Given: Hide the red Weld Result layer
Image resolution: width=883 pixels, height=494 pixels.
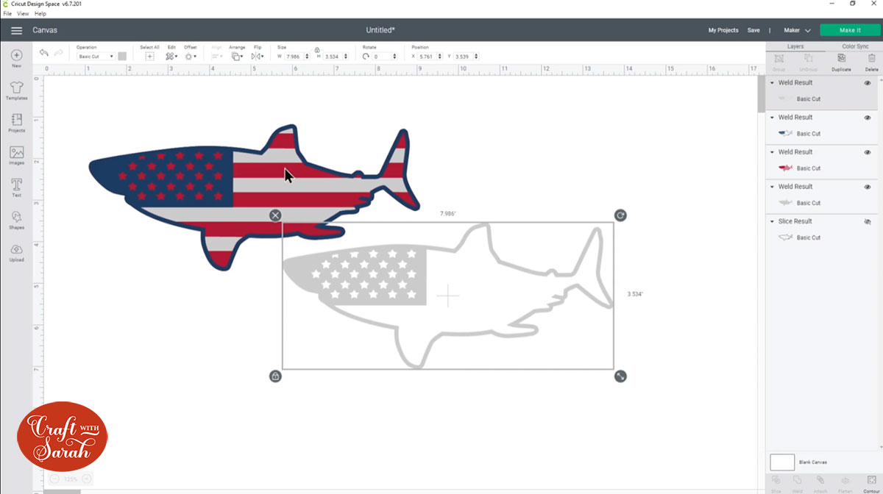Looking at the screenshot, I should point(868,152).
